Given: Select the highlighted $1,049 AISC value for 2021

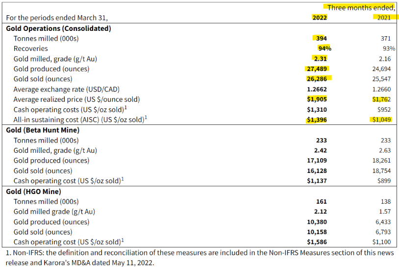Looking at the screenshot, I should [380, 120].
